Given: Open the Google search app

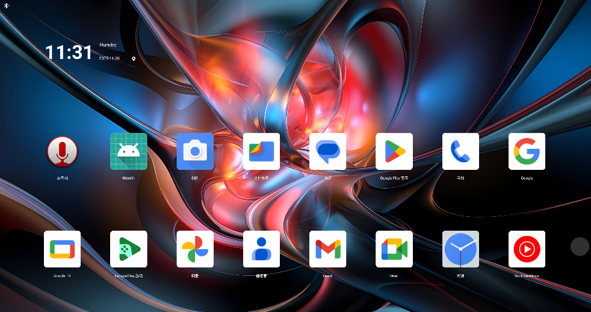Looking at the screenshot, I should [527, 151].
